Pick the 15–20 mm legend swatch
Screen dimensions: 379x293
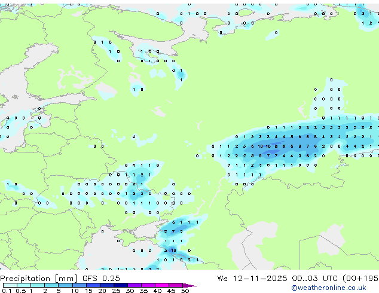[93, 285]
